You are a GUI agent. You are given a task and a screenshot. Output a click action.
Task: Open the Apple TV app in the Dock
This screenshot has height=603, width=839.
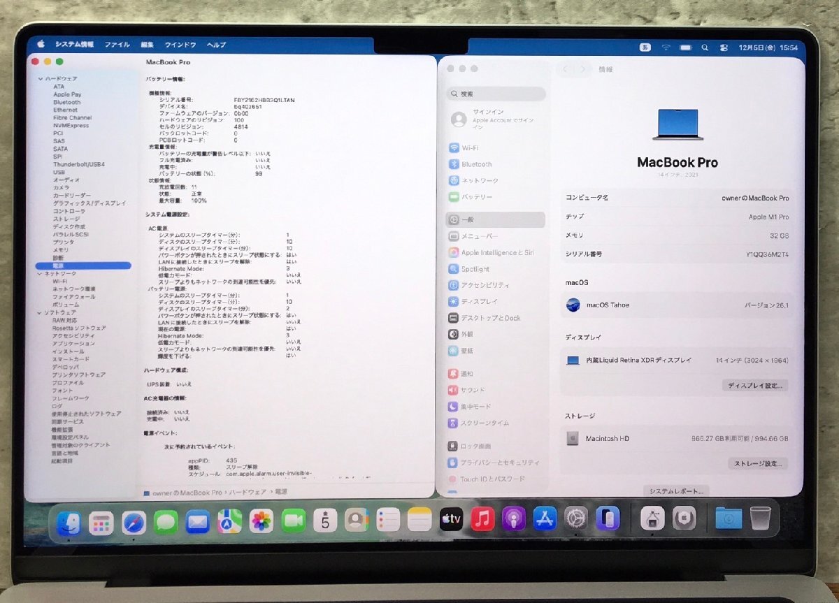coord(451,520)
